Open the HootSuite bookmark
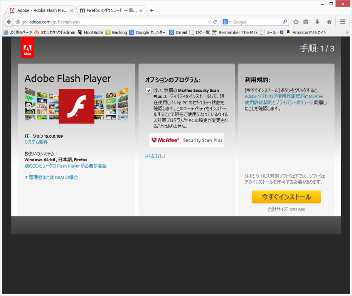This screenshot has height=296, width=352. coord(91,32)
